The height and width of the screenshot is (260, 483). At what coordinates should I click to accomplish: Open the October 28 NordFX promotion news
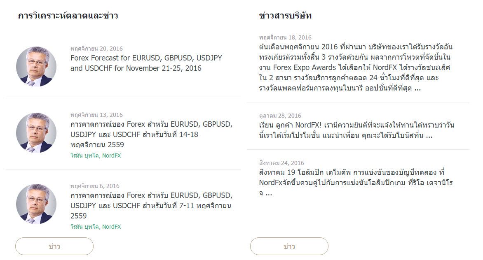point(356,130)
